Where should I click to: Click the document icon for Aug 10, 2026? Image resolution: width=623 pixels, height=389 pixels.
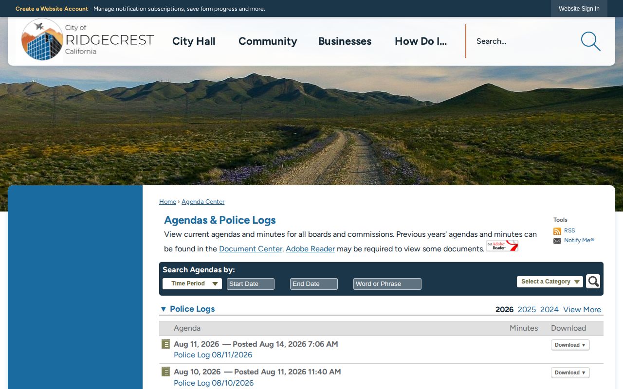pos(165,371)
